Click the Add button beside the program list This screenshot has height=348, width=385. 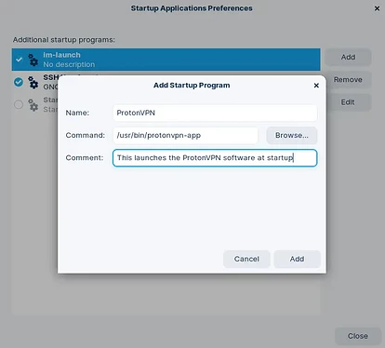point(348,57)
